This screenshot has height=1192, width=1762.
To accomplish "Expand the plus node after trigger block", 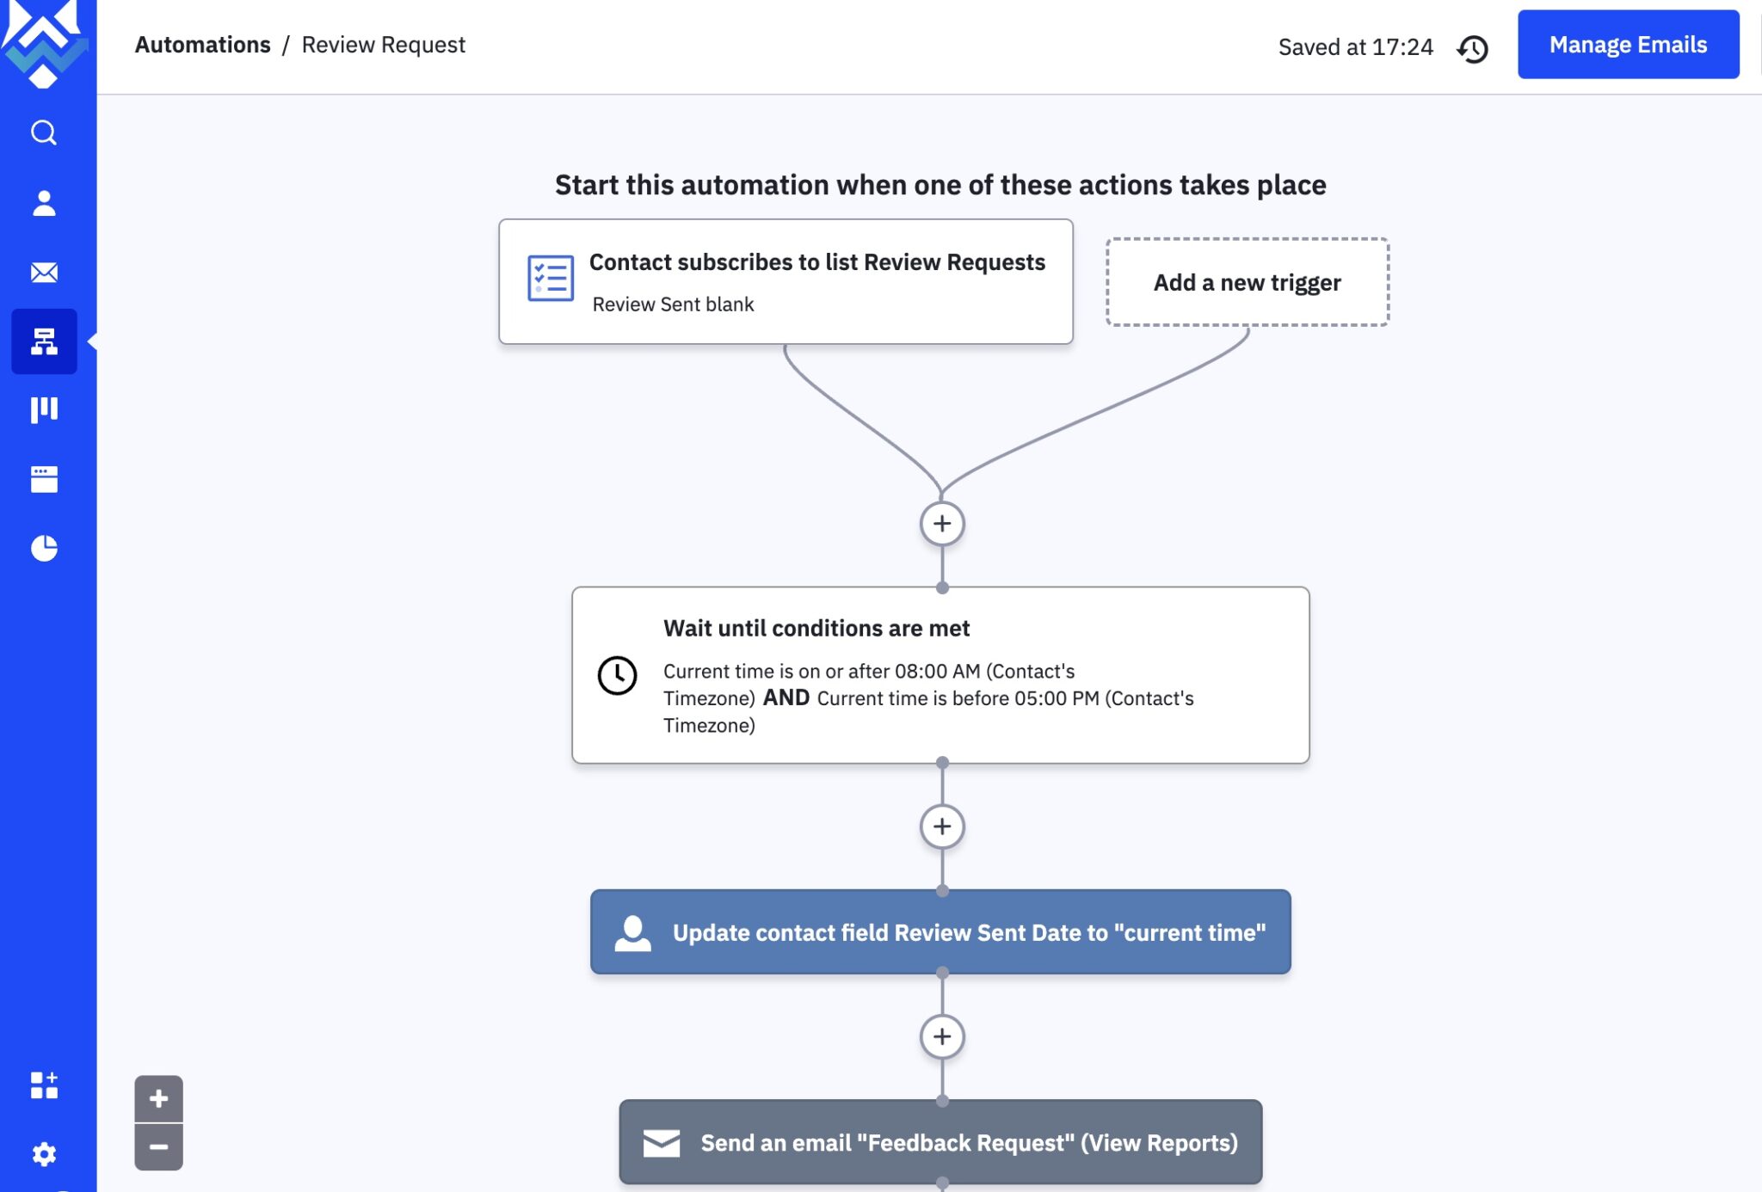I will [x=941, y=523].
